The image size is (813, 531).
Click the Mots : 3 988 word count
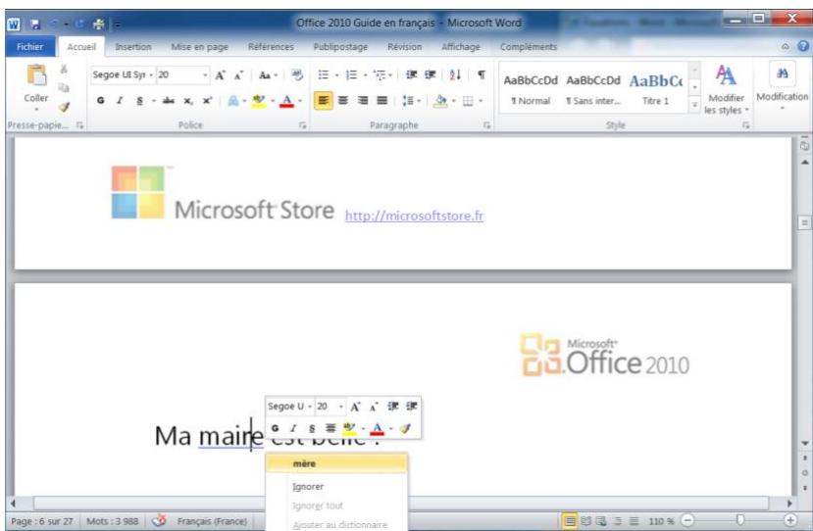(x=113, y=521)
